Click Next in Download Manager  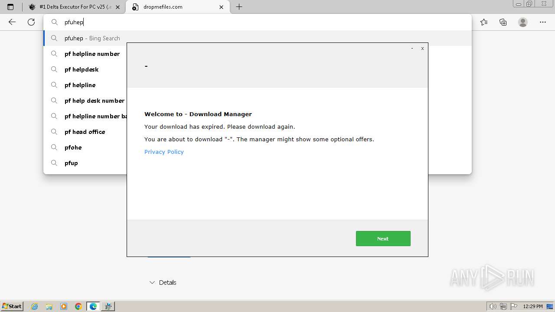click(x=383, y=239)
